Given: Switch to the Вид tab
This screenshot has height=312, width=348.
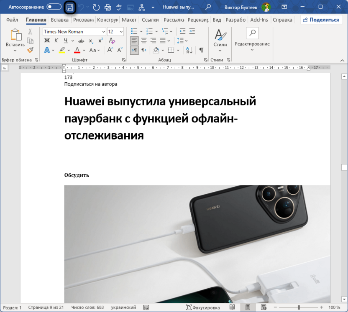Looking at the screenshot, I should 217,20.
